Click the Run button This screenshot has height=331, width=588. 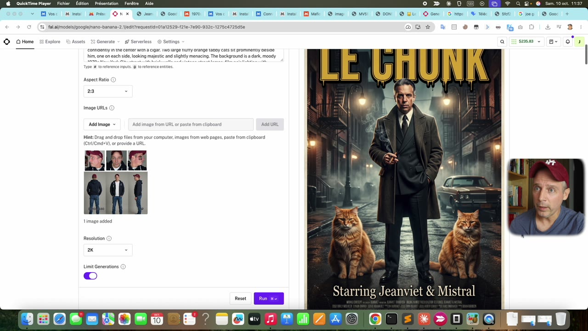[x=269, y=299]
